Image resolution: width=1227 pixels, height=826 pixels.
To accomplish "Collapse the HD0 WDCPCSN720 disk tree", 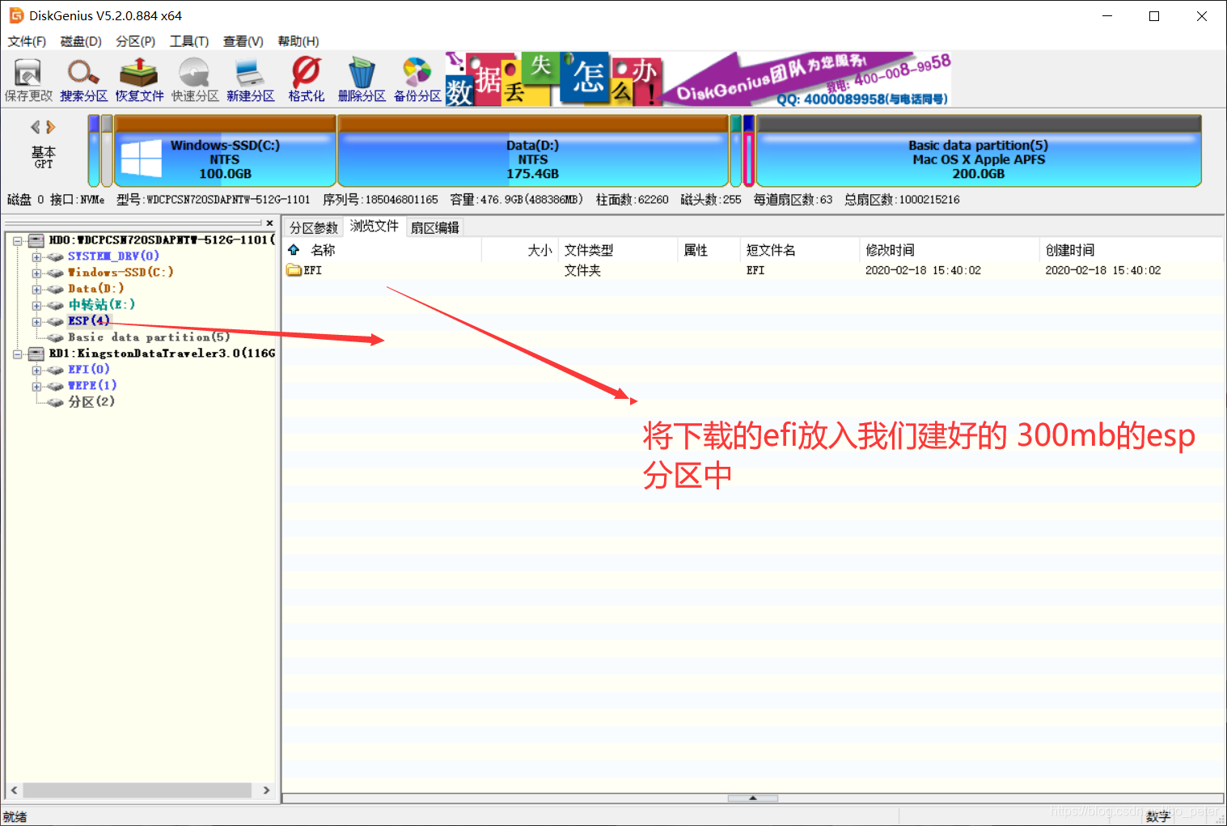I will click(x=18, y=240).
